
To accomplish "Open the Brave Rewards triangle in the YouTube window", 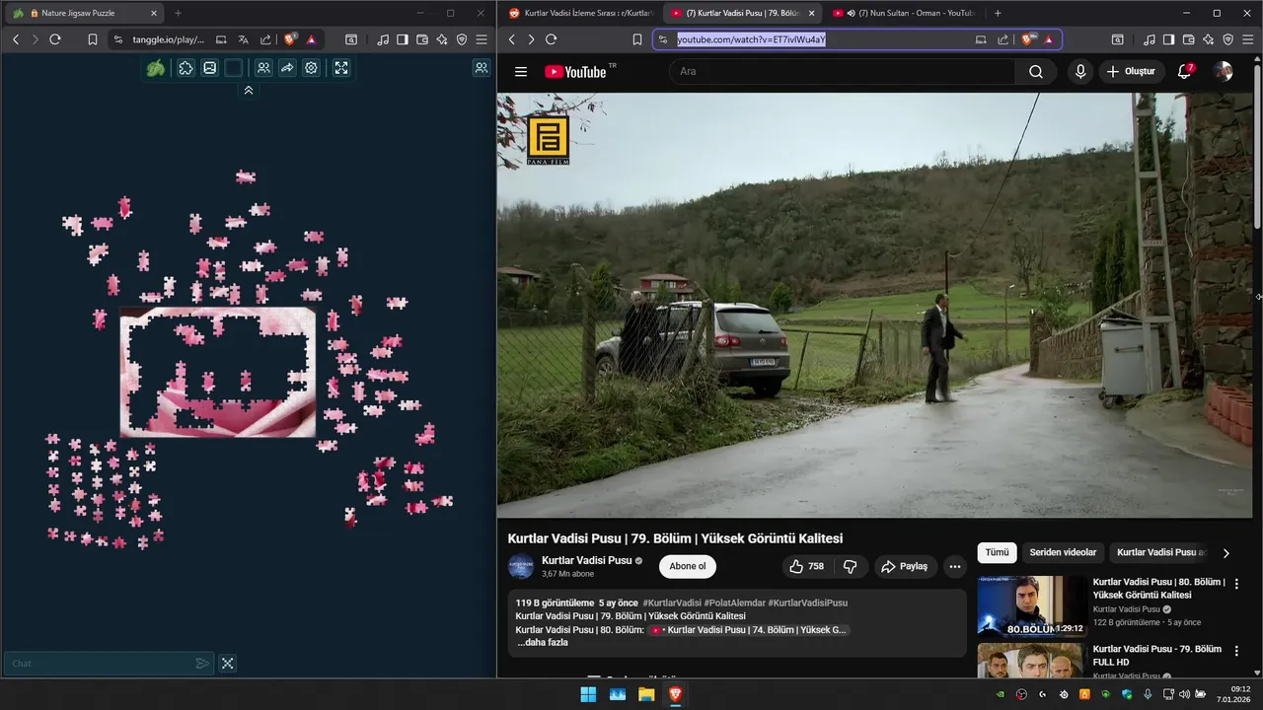I will [1048, 39].
